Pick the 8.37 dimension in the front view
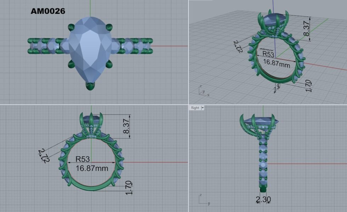 click(126, 126)
